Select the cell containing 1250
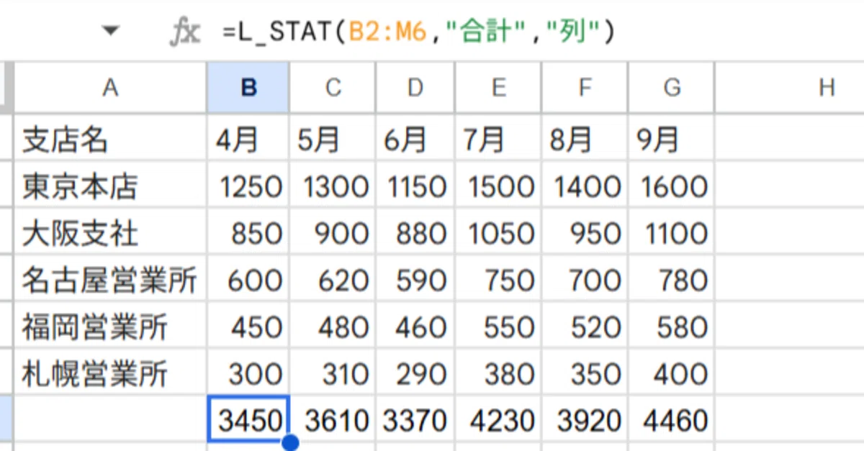864x451 pixels. point(248,186)
